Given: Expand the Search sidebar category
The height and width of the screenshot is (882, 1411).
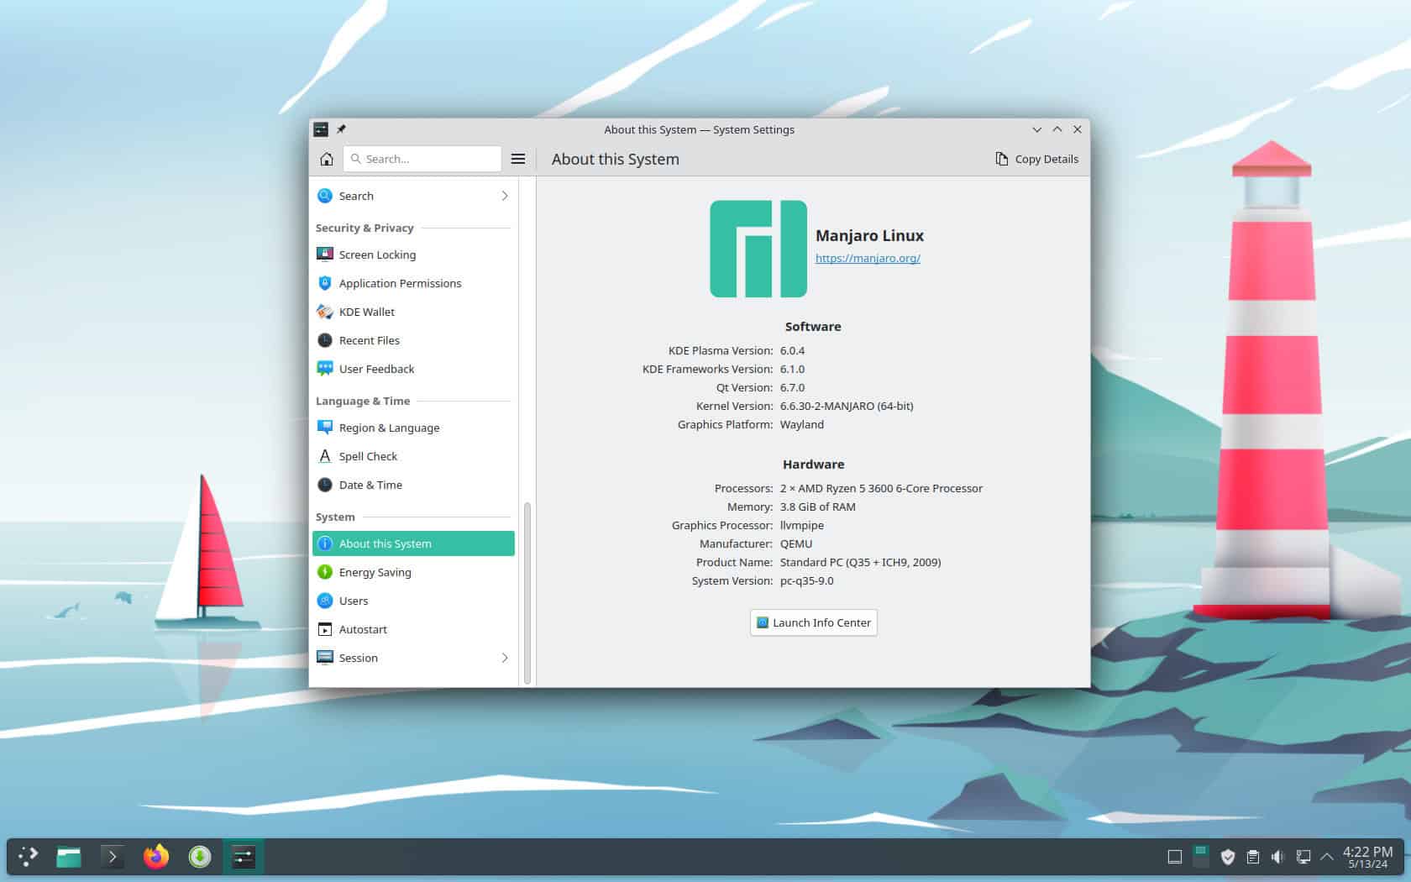Looking at the screenshot, I should point(505,196).
